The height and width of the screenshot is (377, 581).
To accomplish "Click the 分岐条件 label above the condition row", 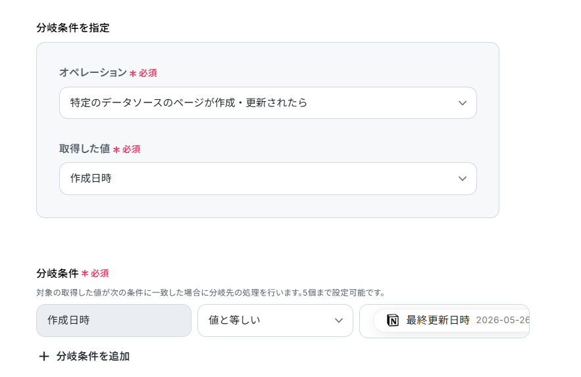I will 57,273.
